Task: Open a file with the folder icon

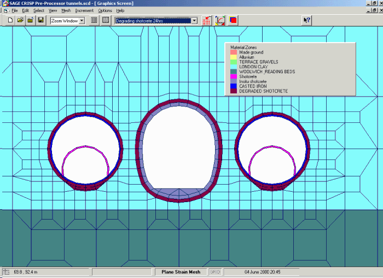Action: (x=20, y=20)
